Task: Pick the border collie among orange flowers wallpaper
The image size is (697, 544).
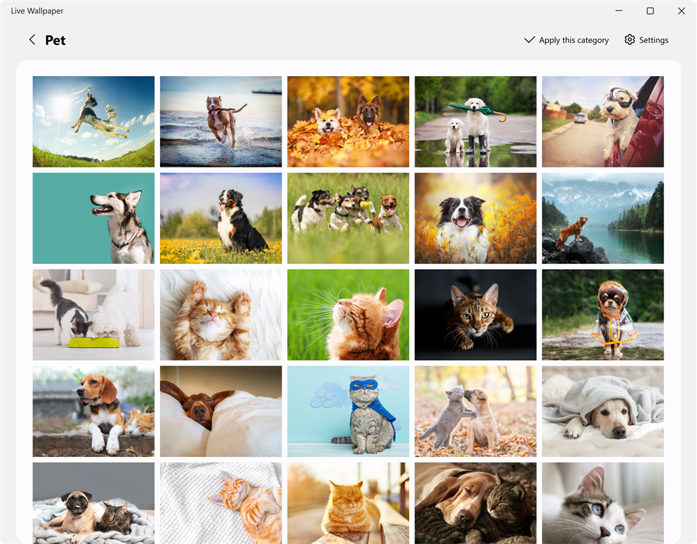Action: [475, 218]
